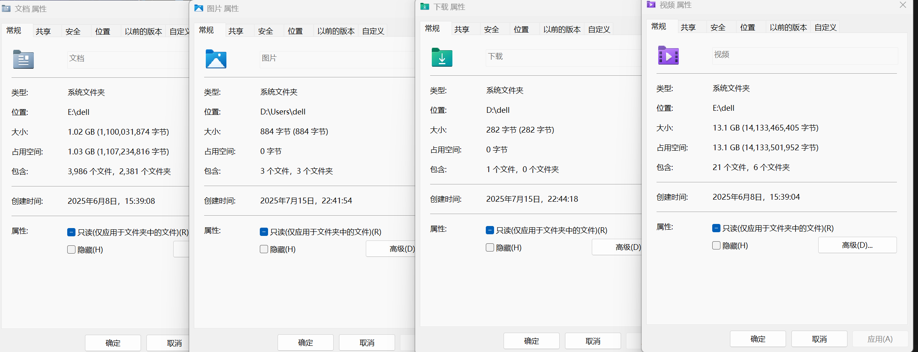Open 高级(D) button in 图片 属性
This screenshot has width=918, height=352.
[391, 249]
